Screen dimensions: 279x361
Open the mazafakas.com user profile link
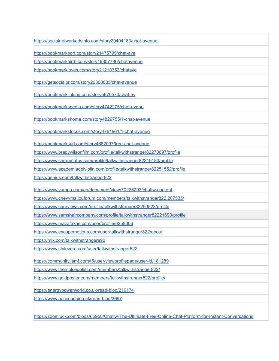(x=83, y=224)
